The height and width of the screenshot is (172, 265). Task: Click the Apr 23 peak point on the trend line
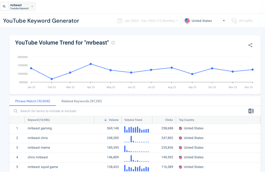coord(91,64)
